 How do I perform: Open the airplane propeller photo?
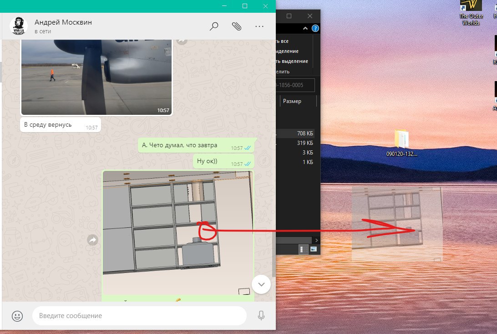pyautogui.click(x=96, y=77)
